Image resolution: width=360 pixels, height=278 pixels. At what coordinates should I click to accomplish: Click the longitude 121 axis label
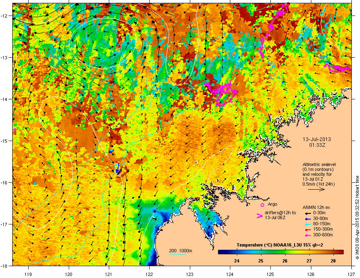(x=109, y=274)
